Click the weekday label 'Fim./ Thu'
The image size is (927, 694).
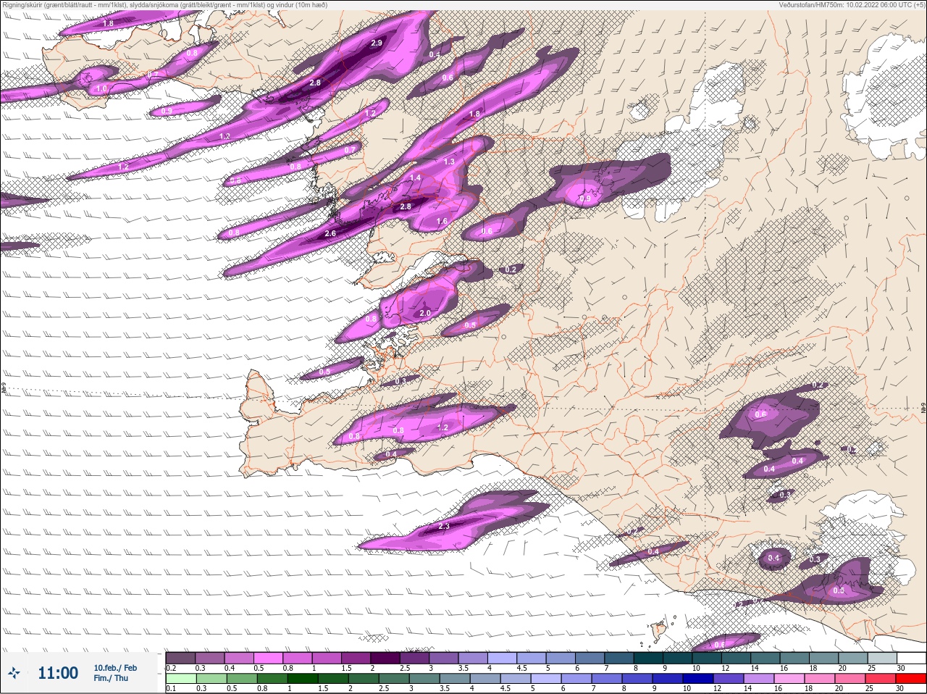110,678
